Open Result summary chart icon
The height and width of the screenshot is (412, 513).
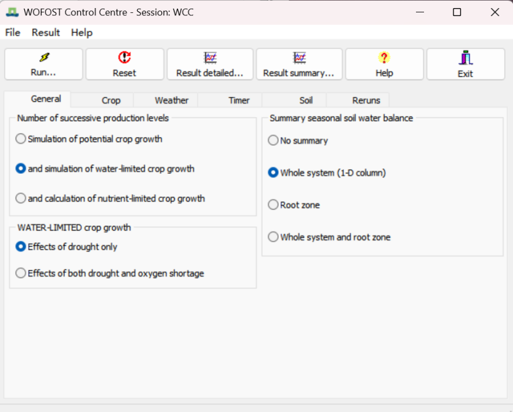tap(299, 58)
